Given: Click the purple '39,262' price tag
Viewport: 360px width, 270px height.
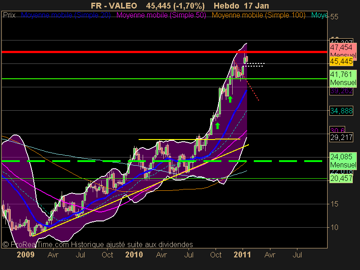Looking at the screenshot, I should pyautogui.click(x=341, y=91).
